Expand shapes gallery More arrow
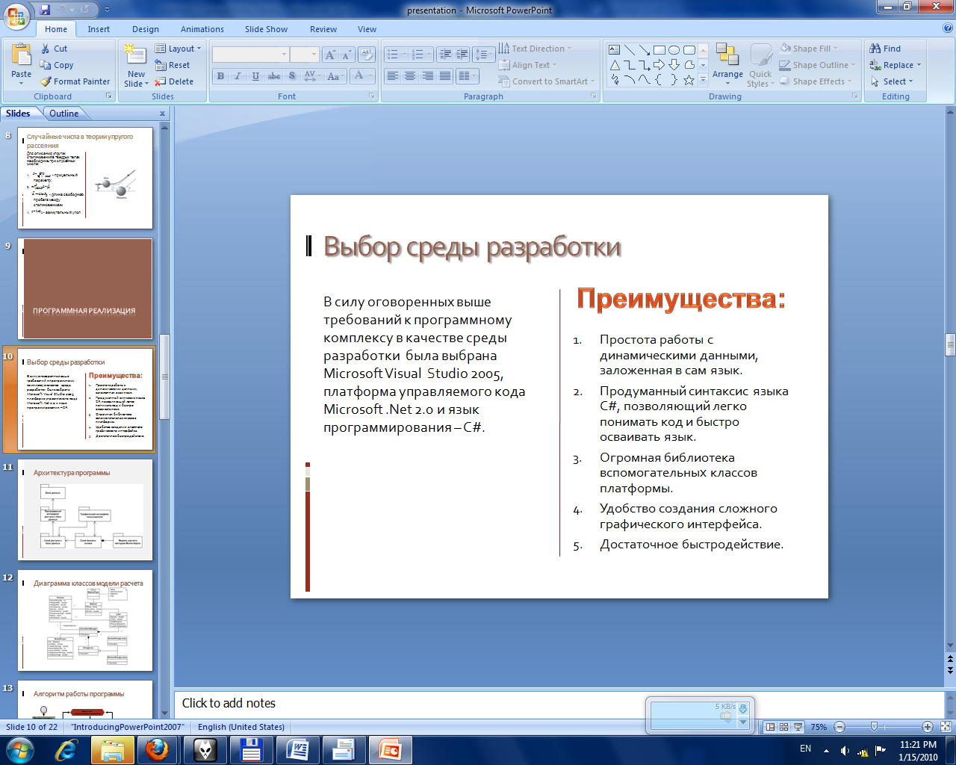The image size is (956, 765). point(703,80)
